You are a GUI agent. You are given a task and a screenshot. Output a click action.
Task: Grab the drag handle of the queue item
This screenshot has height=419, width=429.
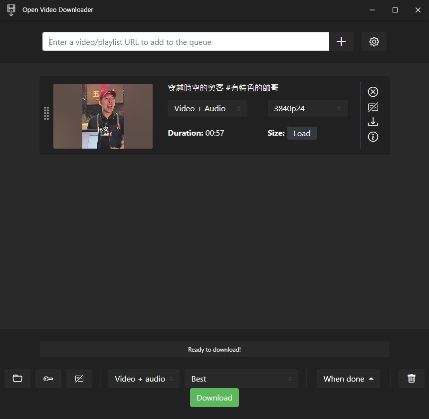click(46, 114)
